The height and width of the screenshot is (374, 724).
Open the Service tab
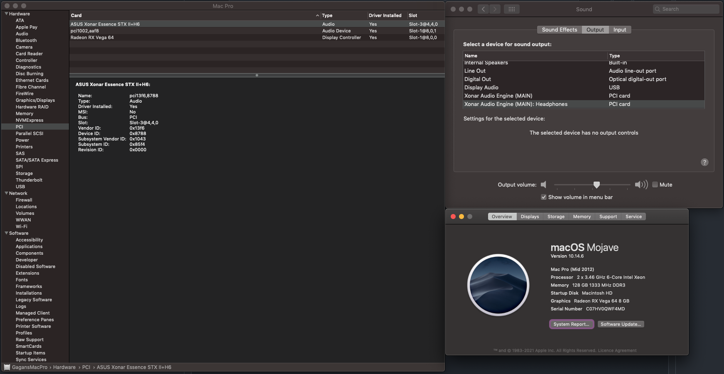pos(633,217)
